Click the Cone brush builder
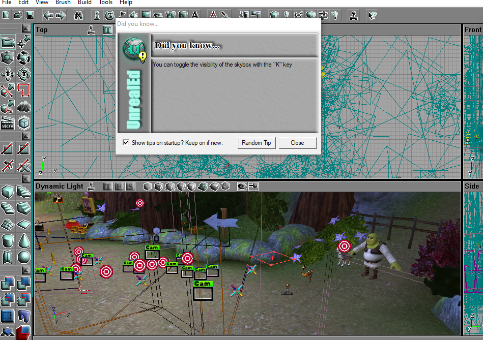Viewport: 483px width, 340px height. tap(24, 241)
